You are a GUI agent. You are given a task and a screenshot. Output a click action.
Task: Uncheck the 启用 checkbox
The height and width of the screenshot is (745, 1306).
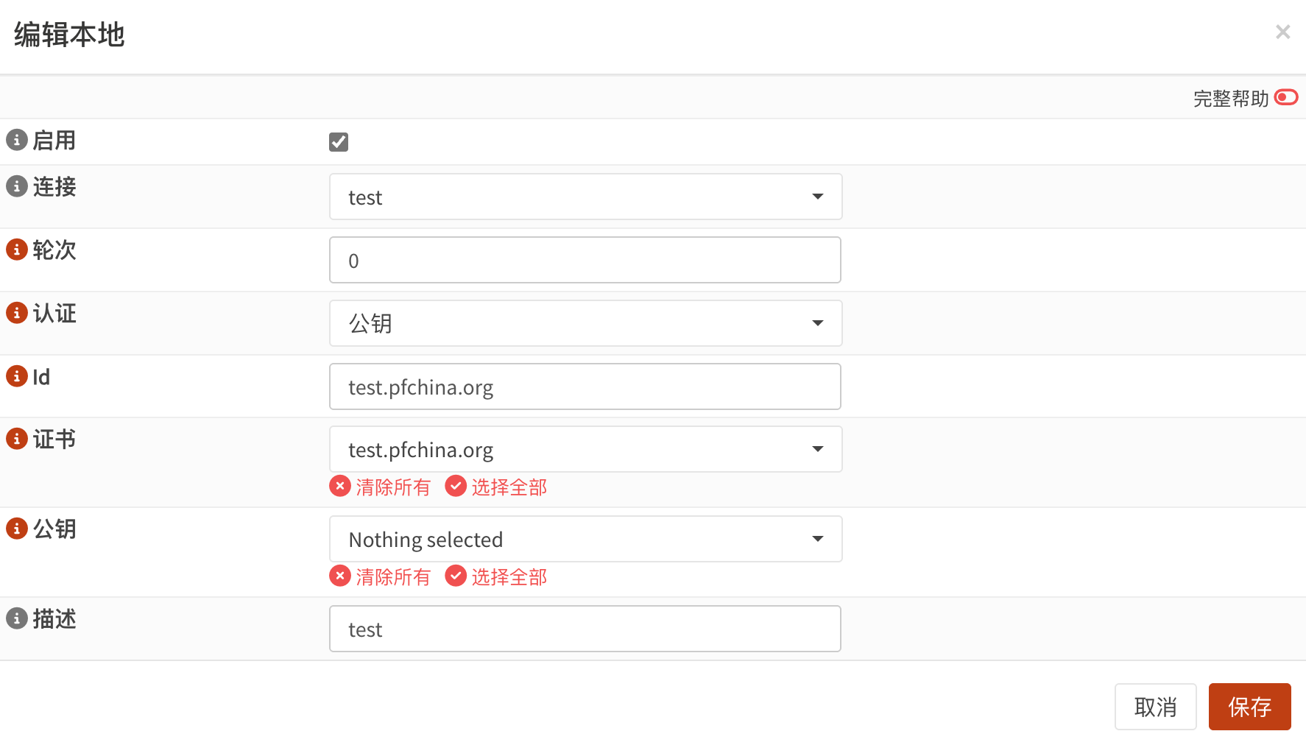[339, 141]
